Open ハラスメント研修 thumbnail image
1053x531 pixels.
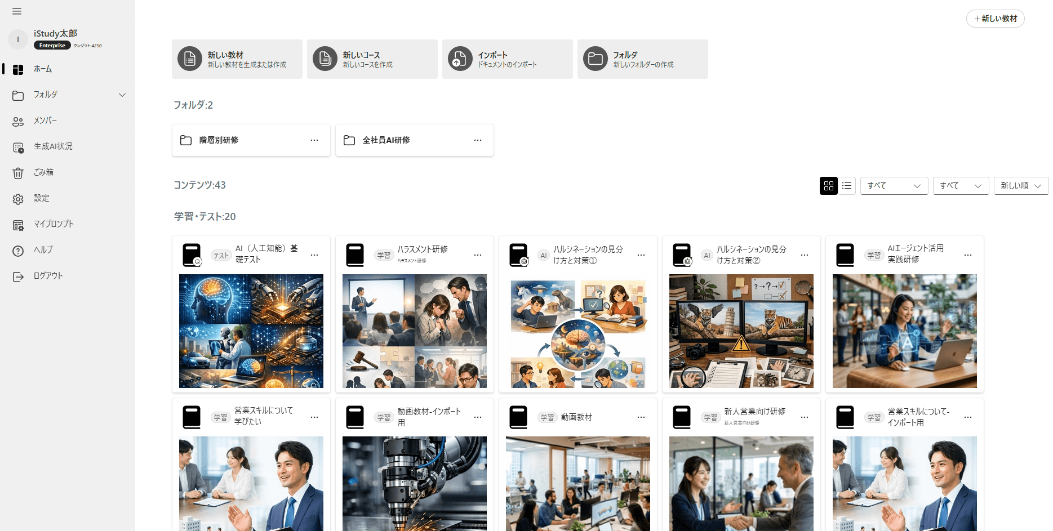tap(415, 331)
